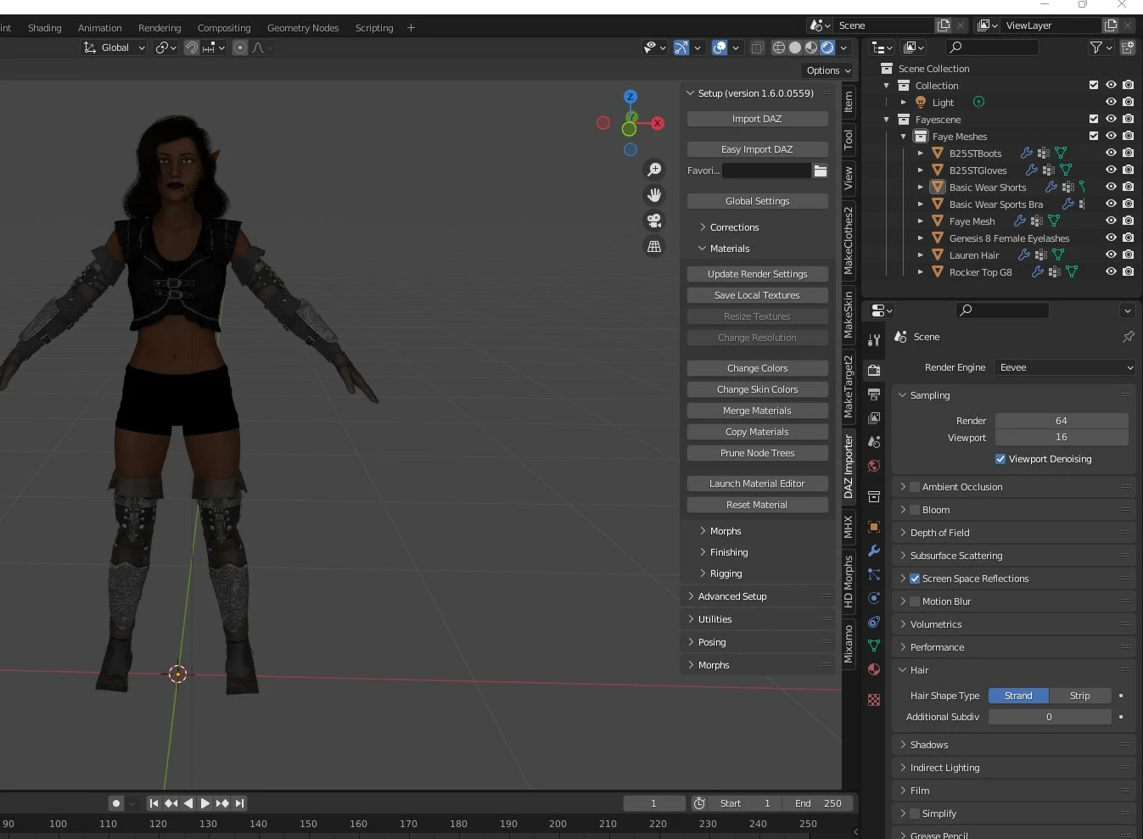
Task: Click the Easy Import DAZ button
Action: click(x=757, y=149)
